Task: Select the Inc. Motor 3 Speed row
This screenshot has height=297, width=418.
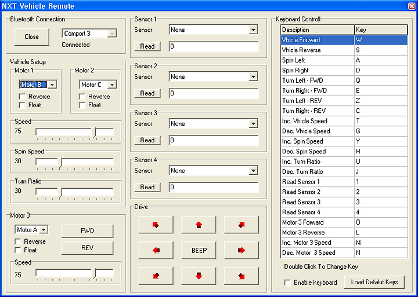Action: pyautogui.click(x=344, y=242)
